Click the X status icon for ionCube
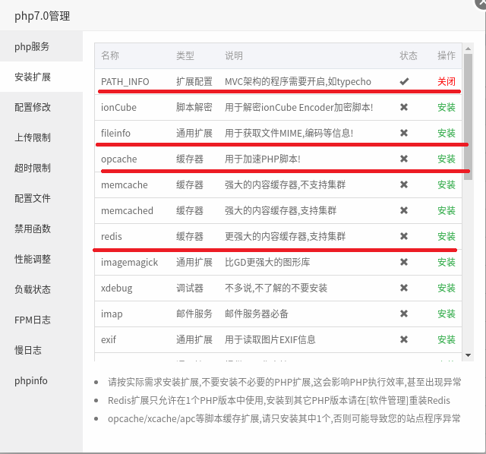This screenshot has height=454, width=486. click(x=404, y=107)
